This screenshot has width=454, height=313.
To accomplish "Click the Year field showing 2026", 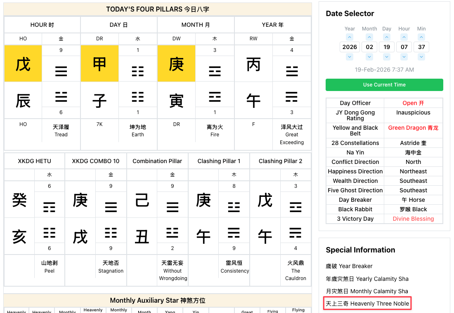I will tap(350, 47).
